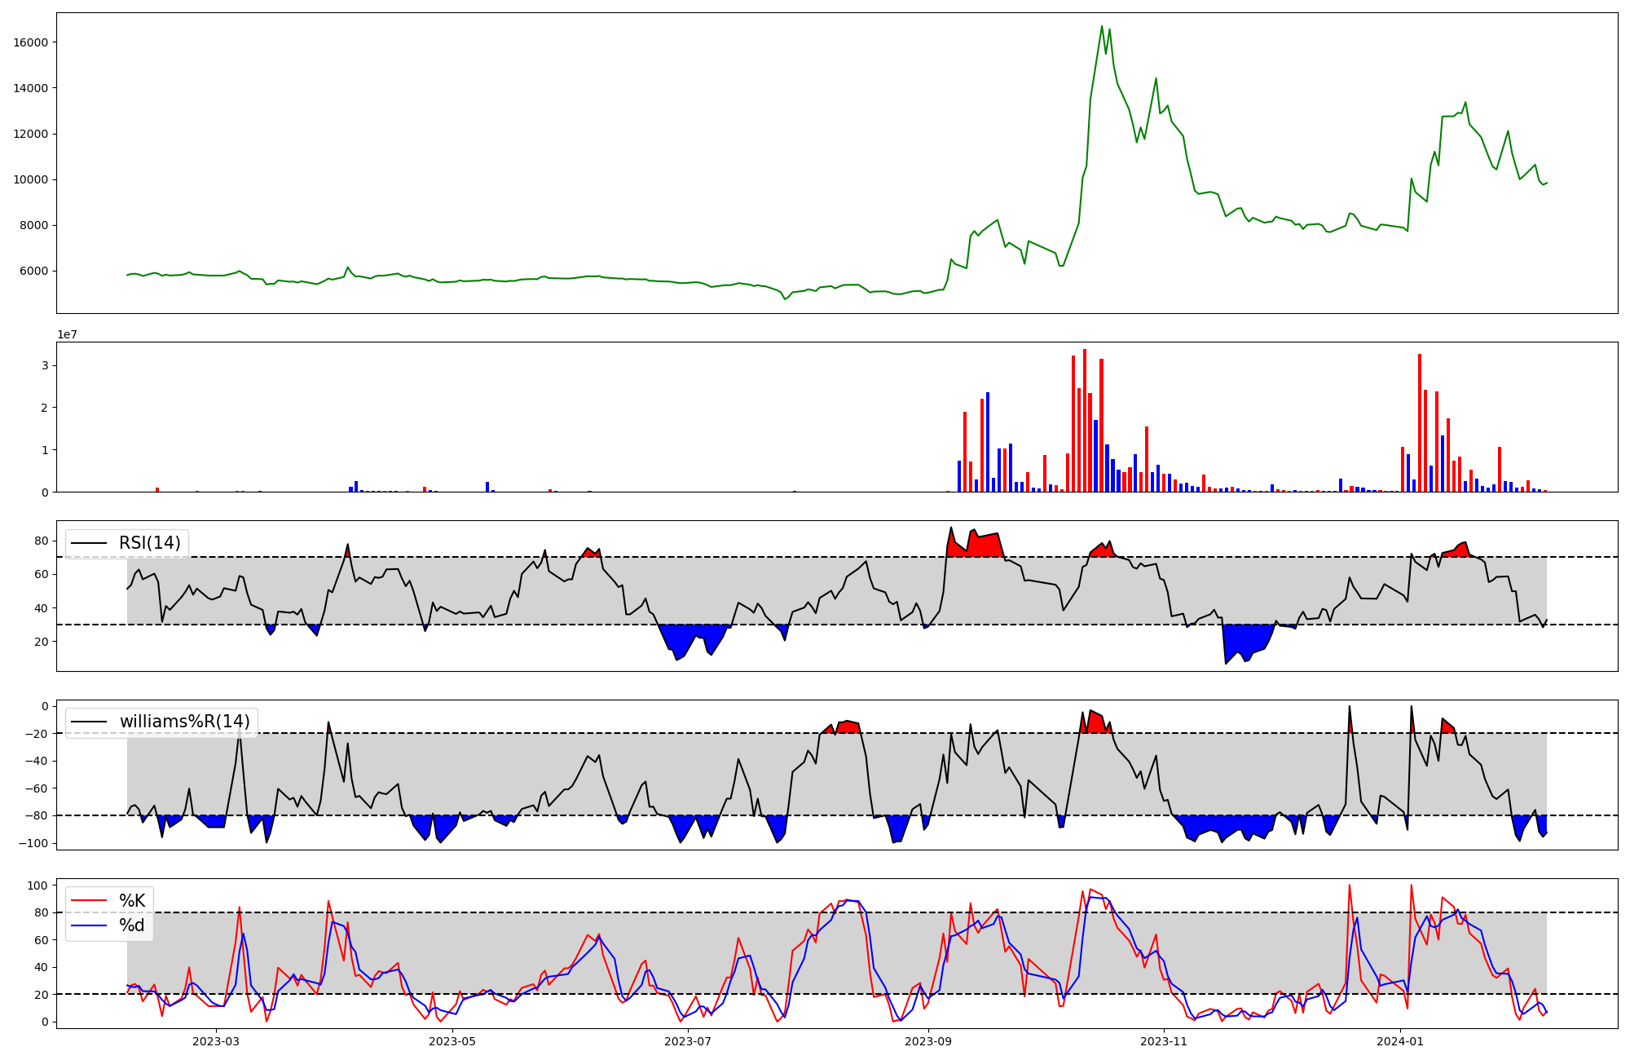
Task: Click the 16000 price axis label
Action: tap(31, 42)
